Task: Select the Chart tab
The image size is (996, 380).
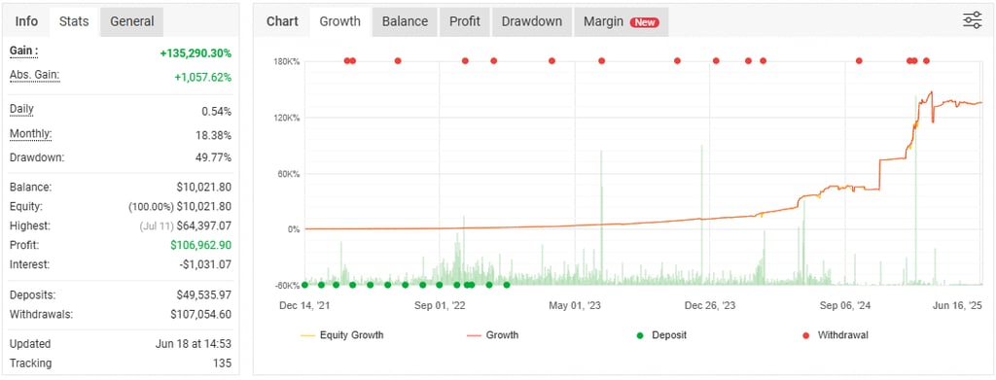Action: click(283, 21)
